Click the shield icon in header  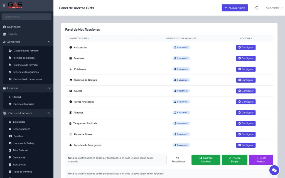[x=257, y=8]
